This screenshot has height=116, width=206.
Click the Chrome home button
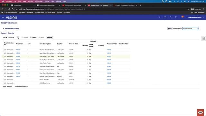[x=13, y=9]
